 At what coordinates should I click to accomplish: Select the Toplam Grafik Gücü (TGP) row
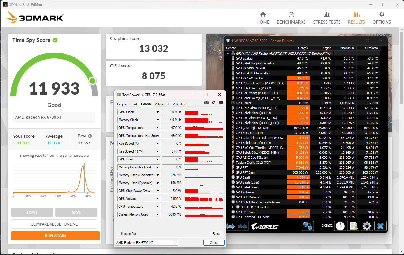[x=303, y=163]
